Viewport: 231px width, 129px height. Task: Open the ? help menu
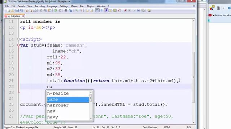click(109, 6)
